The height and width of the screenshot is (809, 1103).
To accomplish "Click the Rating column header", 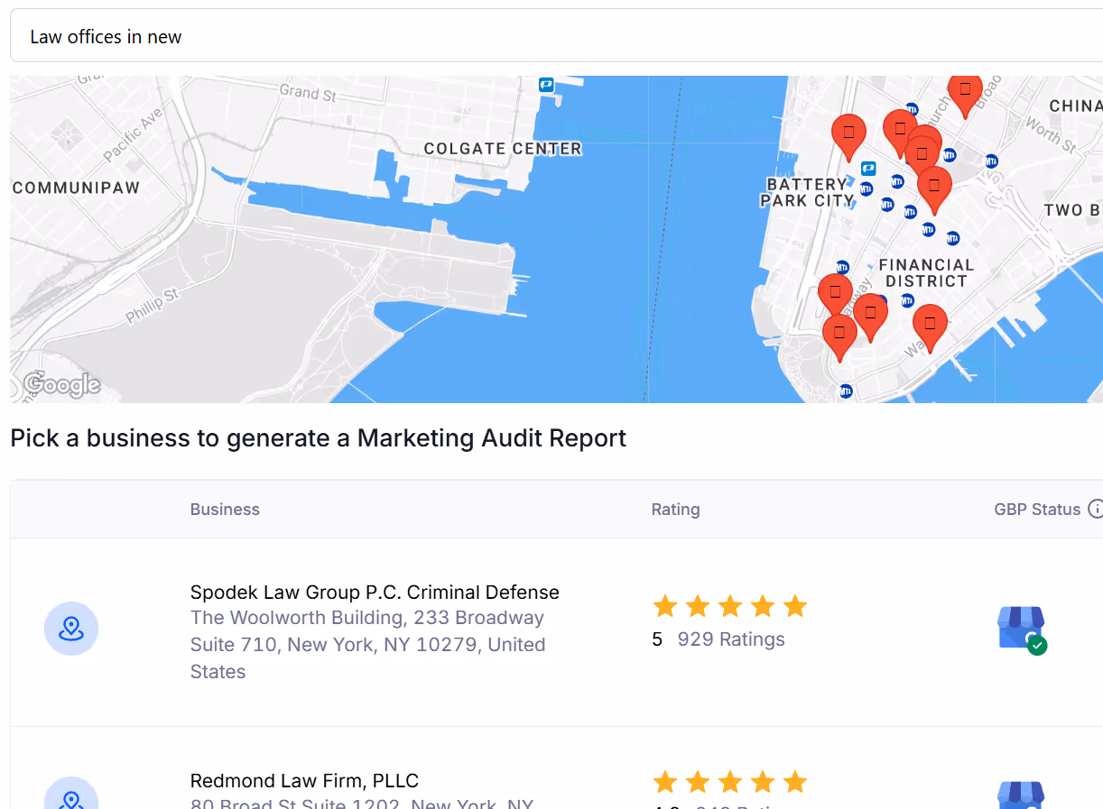I will coord(675,509).
